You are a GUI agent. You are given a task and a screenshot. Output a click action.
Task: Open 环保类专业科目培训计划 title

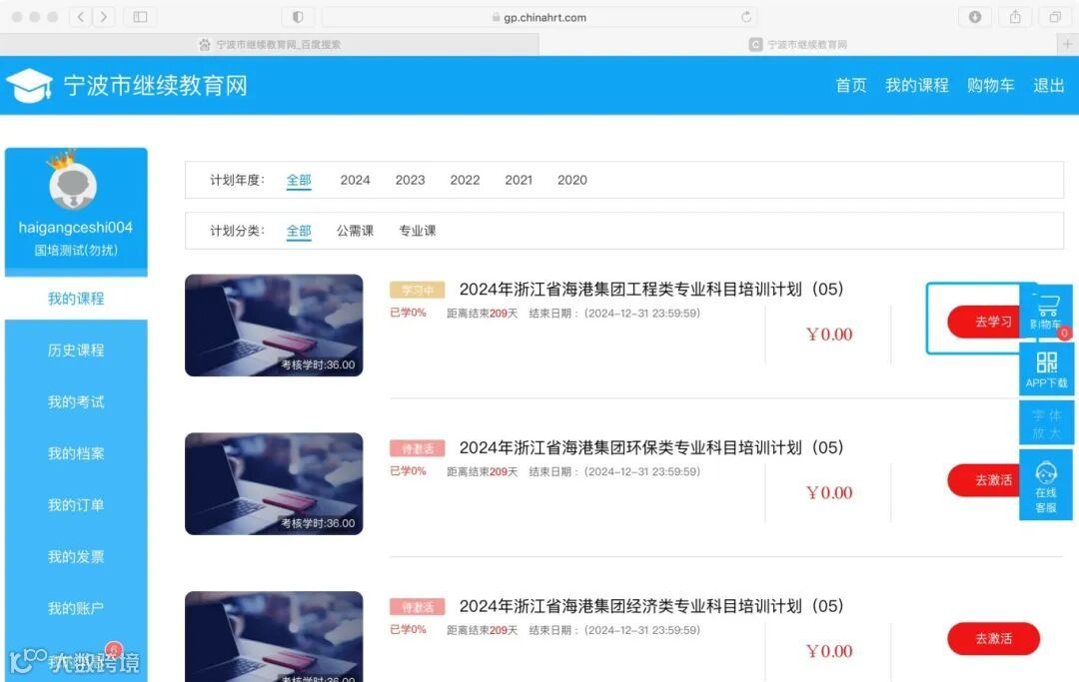click(651, 447)
